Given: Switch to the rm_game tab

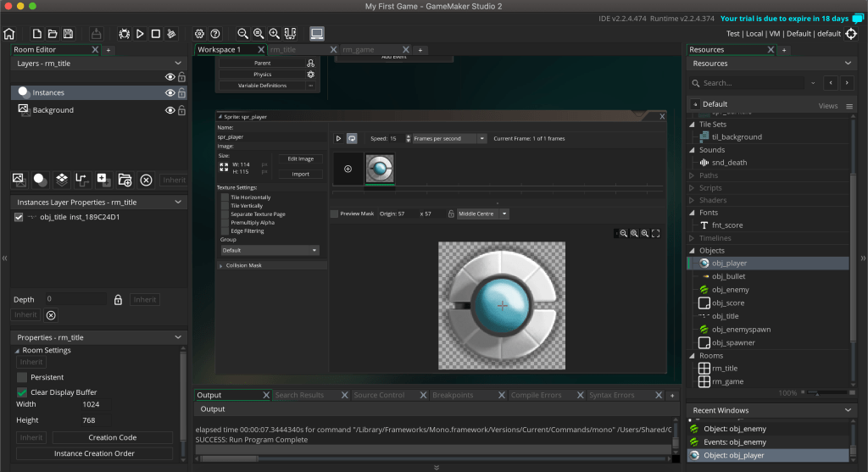Looking at the screenshot, I should (359, 50).
